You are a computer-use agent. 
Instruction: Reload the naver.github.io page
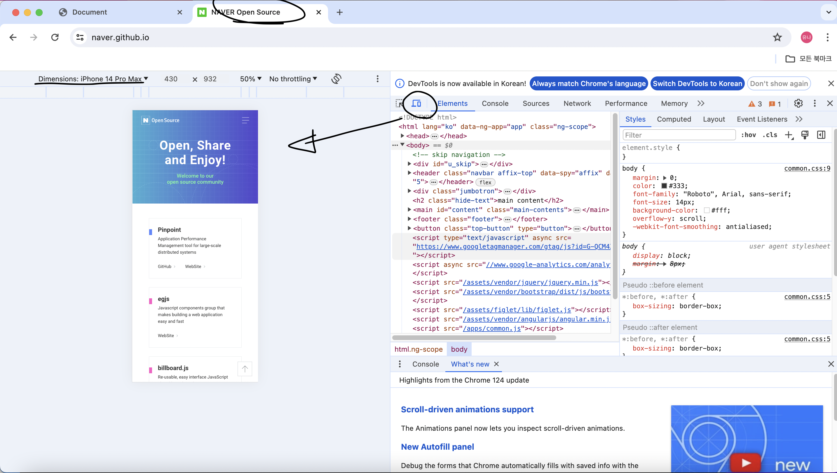tap(55, 37)
